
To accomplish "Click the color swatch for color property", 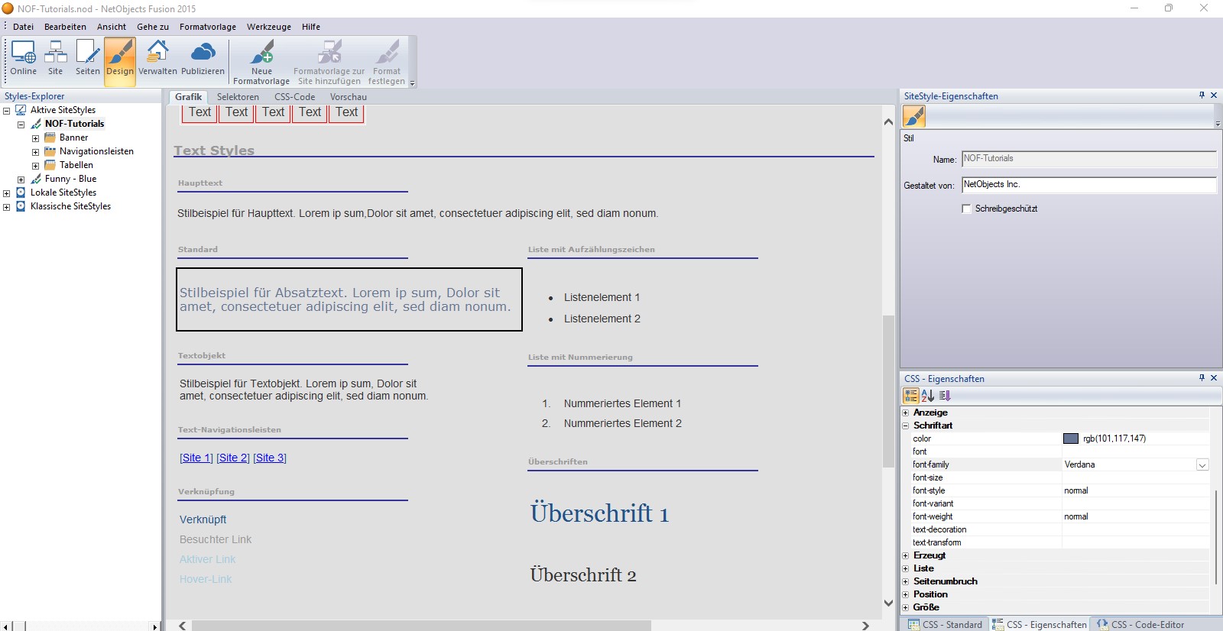I will 1070,438.
